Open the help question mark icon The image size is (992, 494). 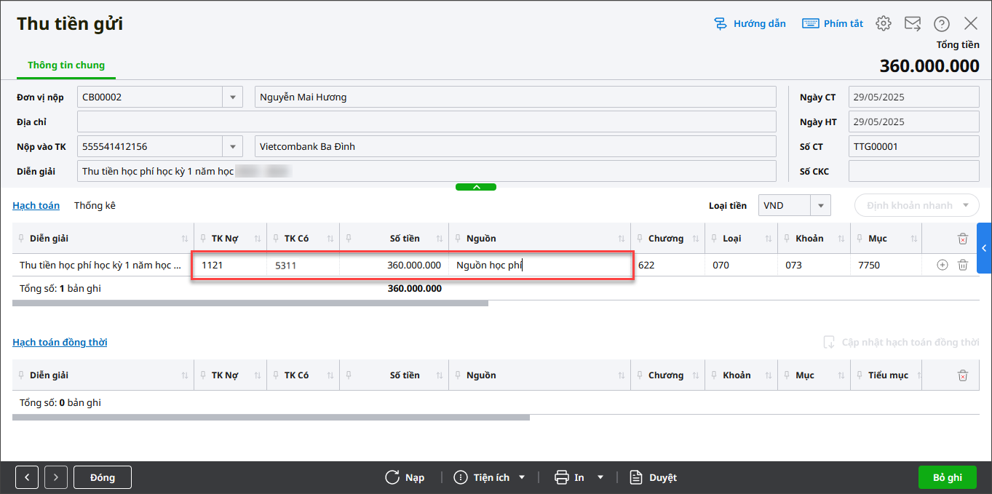(x=942, y=23)
